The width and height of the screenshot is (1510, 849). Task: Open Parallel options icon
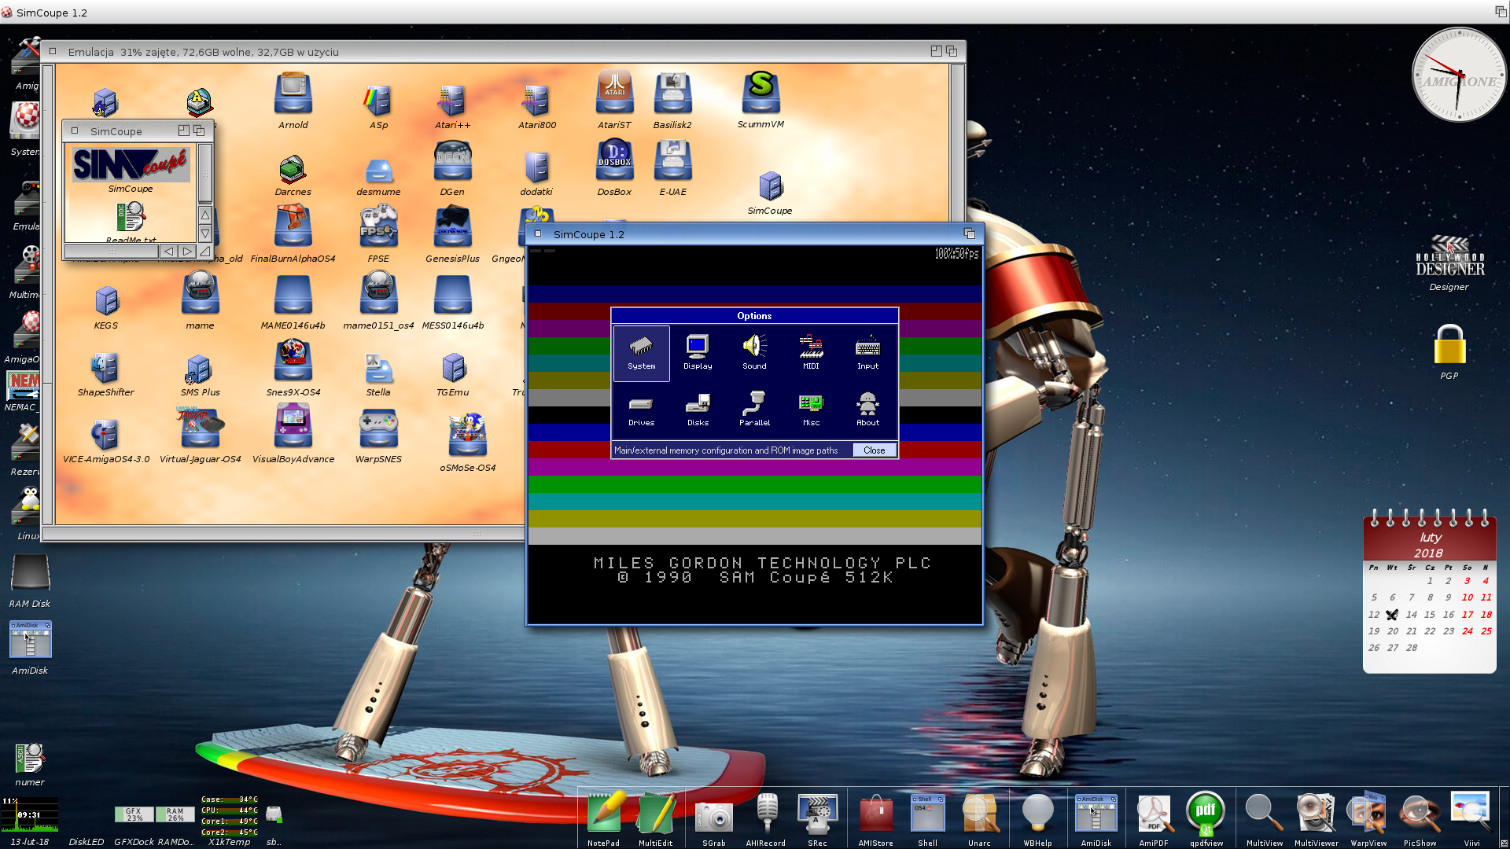point(754,410)
